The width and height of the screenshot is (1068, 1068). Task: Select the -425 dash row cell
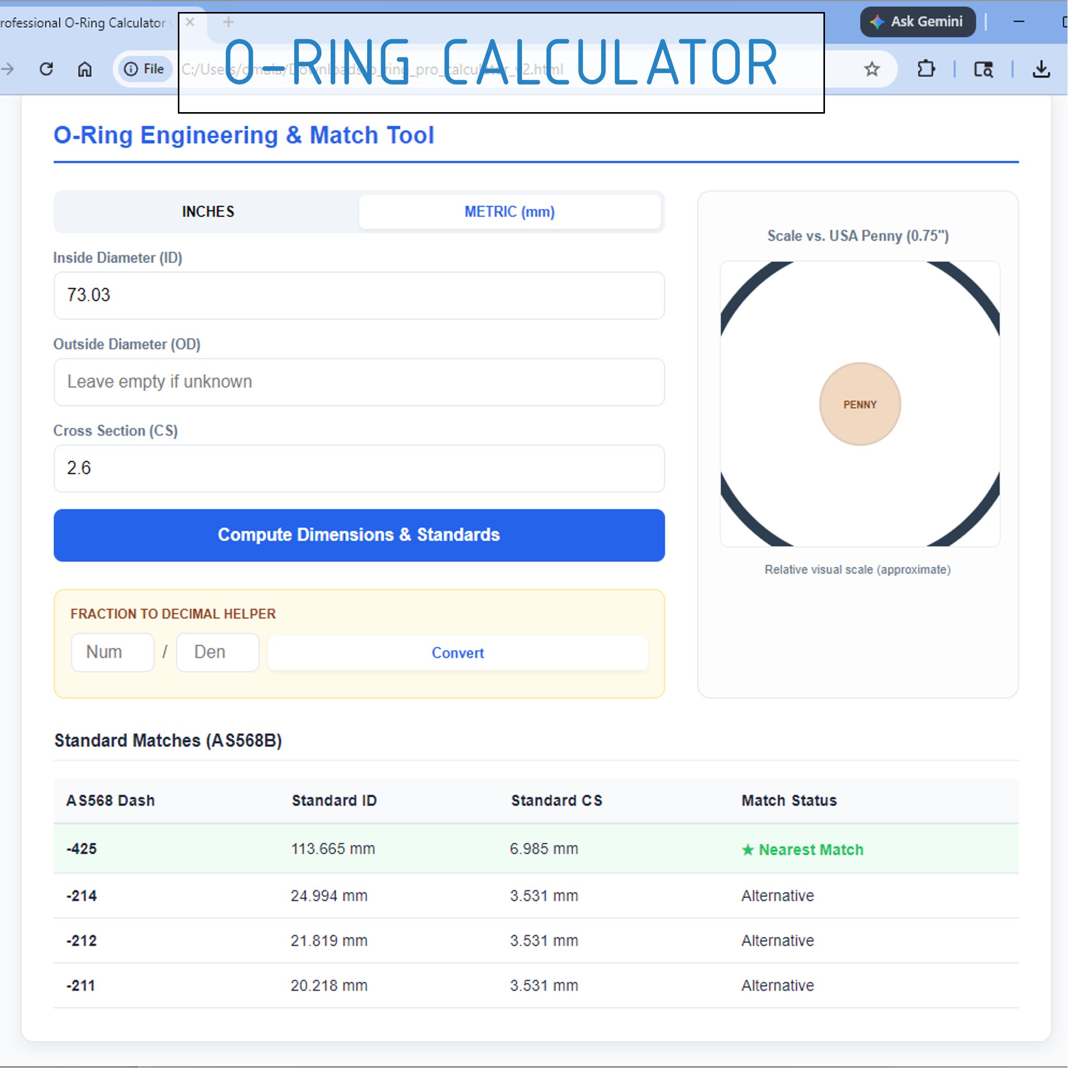click(81, 849)
